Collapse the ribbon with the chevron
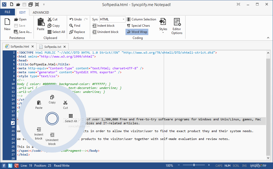The image size is (273, 169). coord(268,38)
